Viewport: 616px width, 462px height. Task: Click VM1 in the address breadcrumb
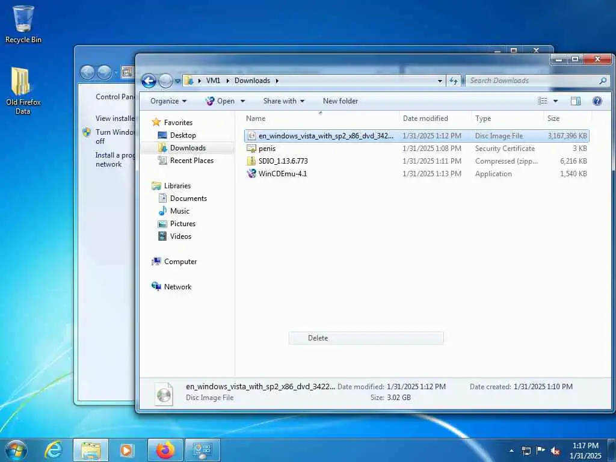(x=213, y=81)
